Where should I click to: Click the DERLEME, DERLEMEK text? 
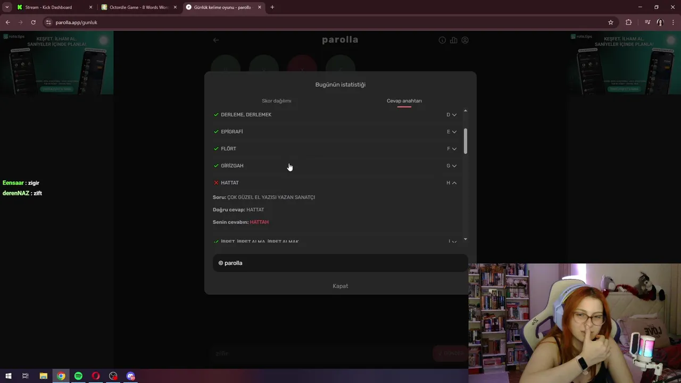pyautogui.click(x=246, y=115)
